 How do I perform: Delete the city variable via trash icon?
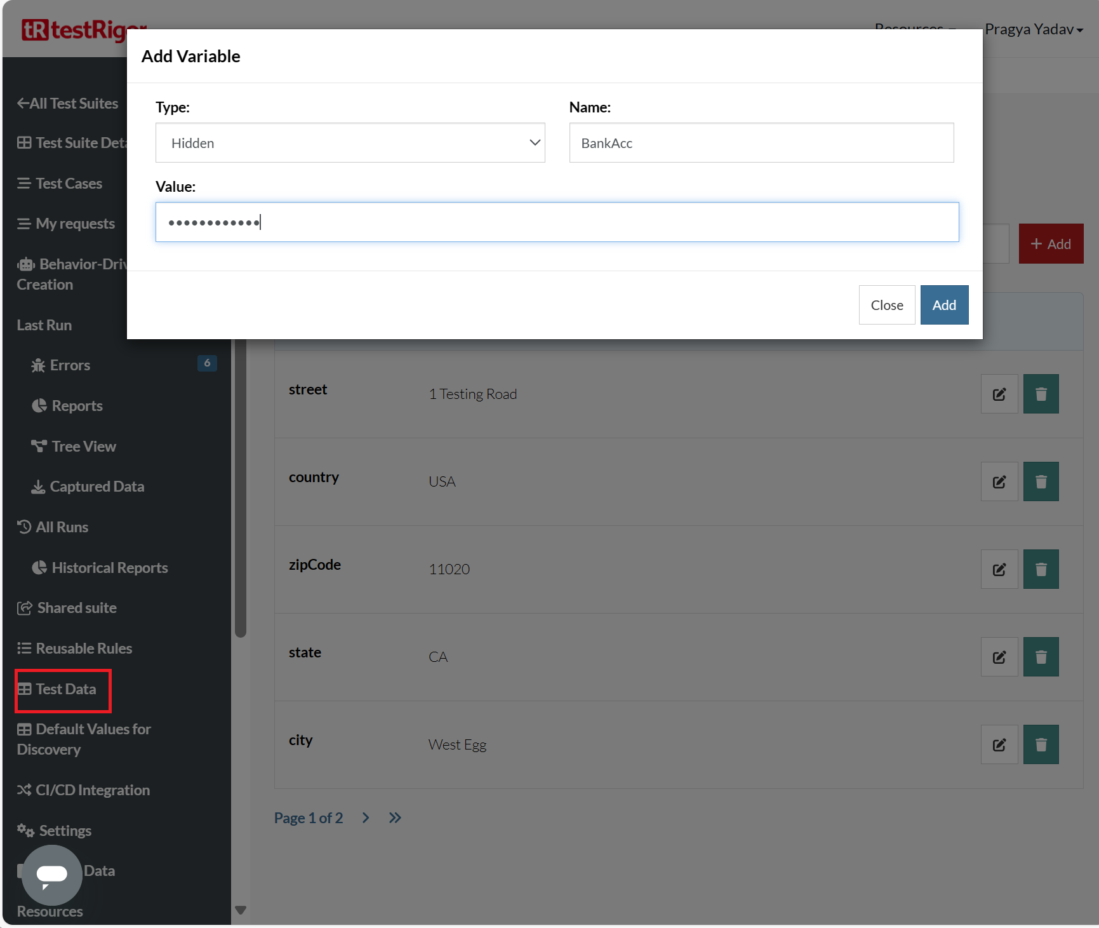[1041, 744]
